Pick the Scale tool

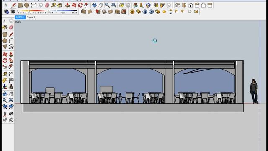point(5,67)
